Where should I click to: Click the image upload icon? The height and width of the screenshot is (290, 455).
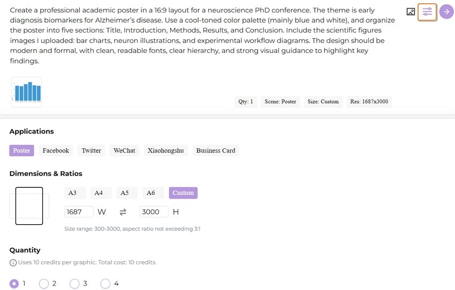pyautogui.click(x=411, y=12)
